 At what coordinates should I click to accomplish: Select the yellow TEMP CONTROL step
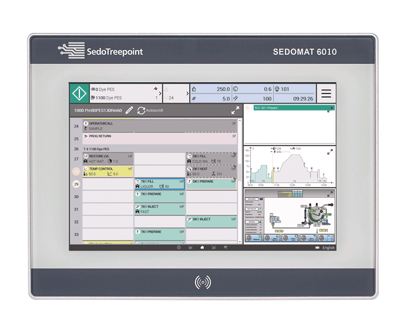108,171
